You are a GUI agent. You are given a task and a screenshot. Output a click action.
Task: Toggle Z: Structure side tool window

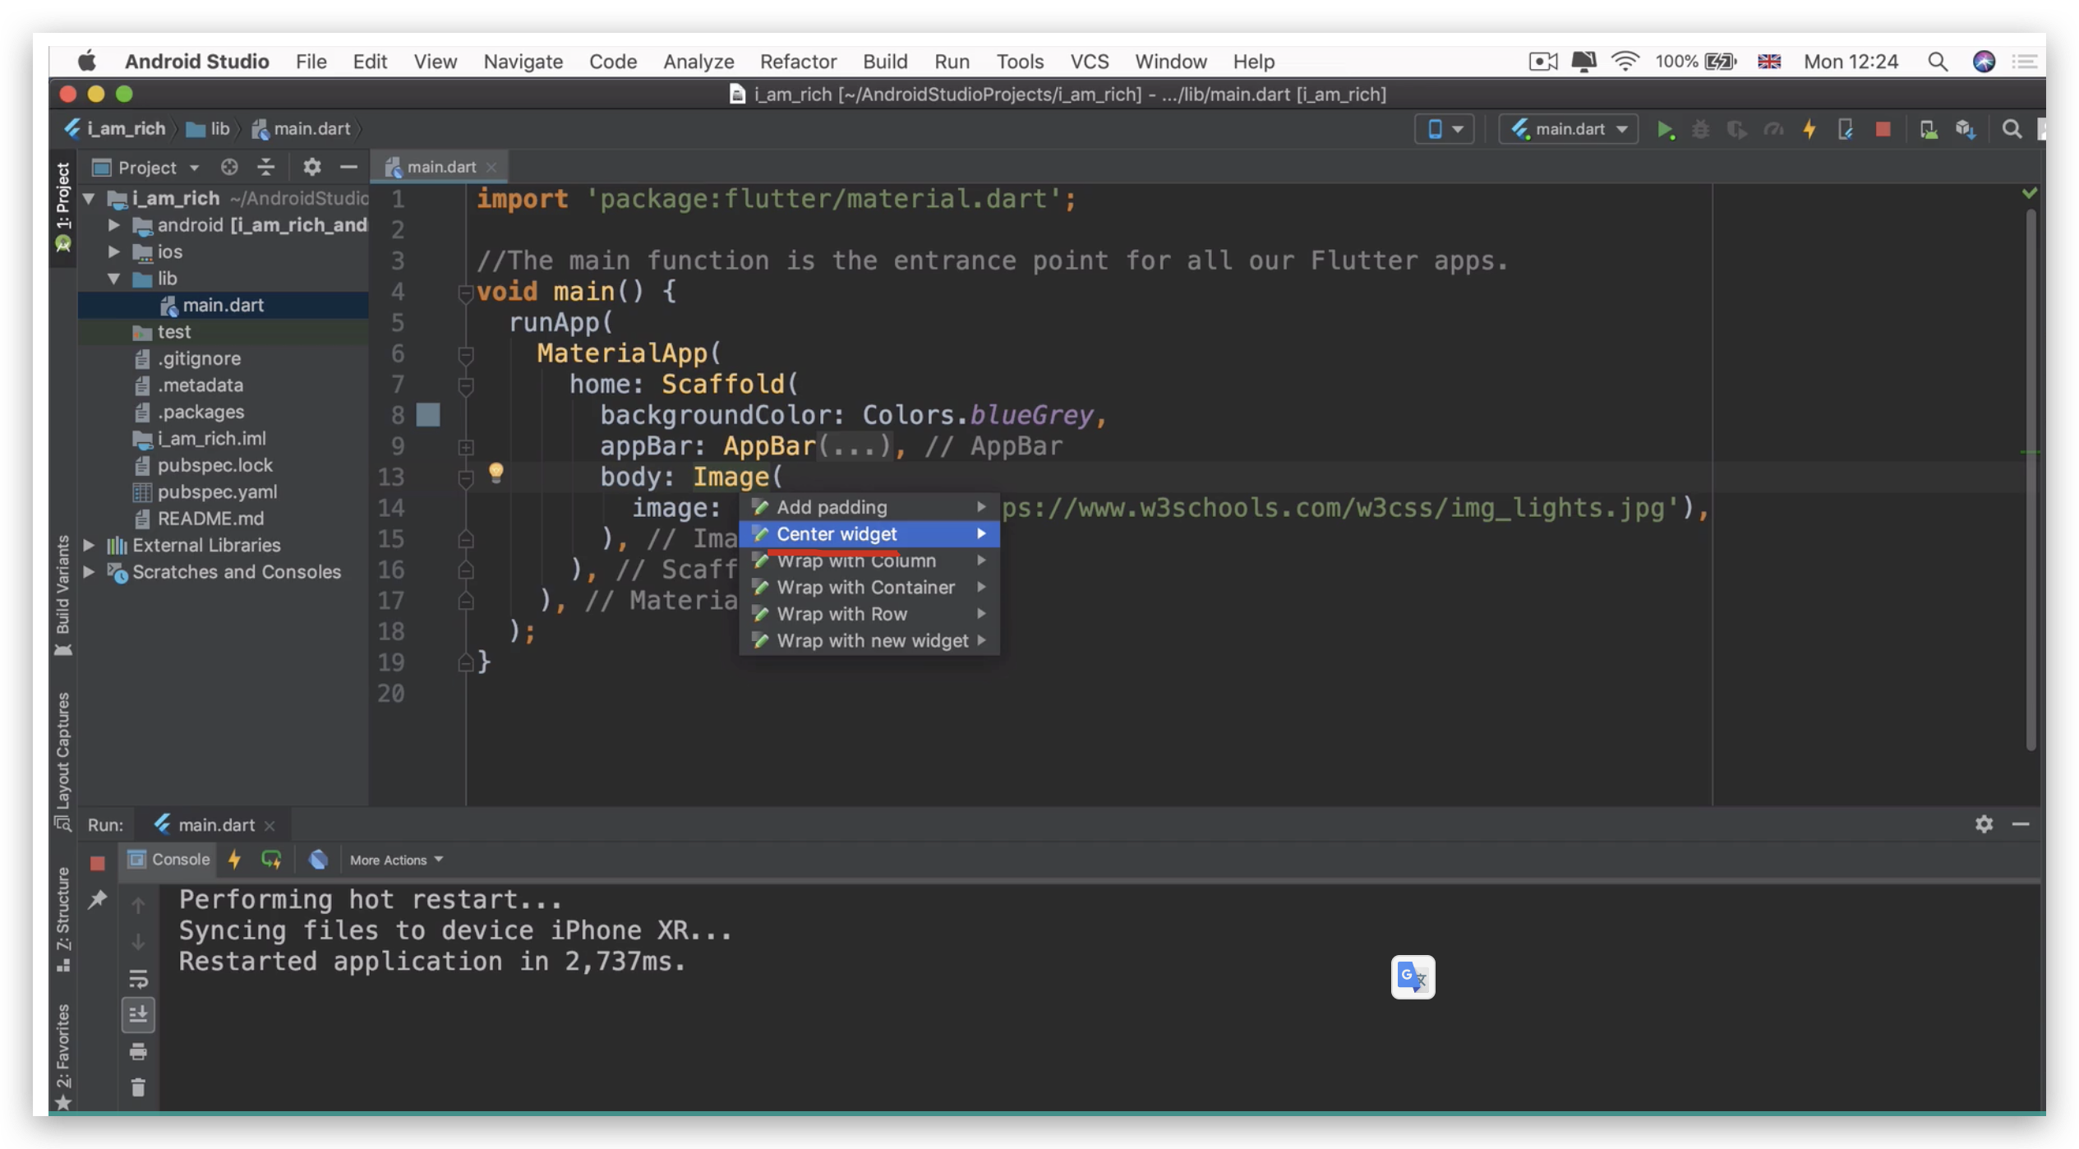pos(62,919)
